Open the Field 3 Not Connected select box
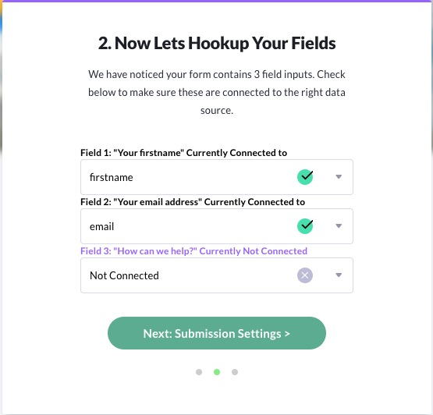This screenshot has width=433, height=415. [217, 275]
